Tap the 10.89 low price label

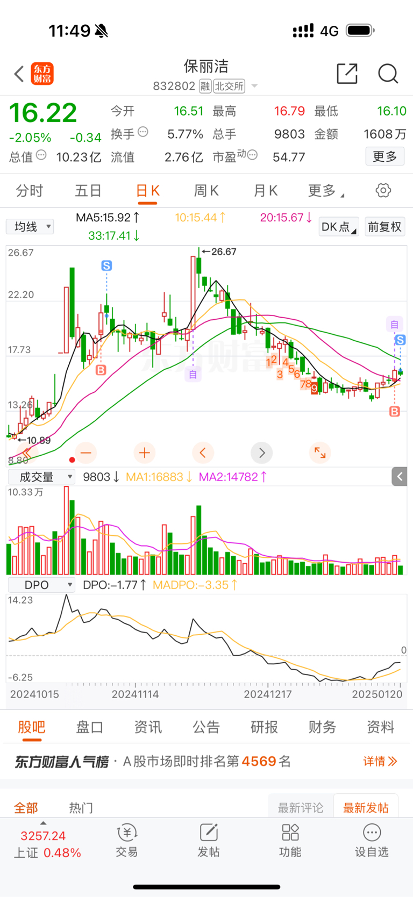[x=34, y=440]
